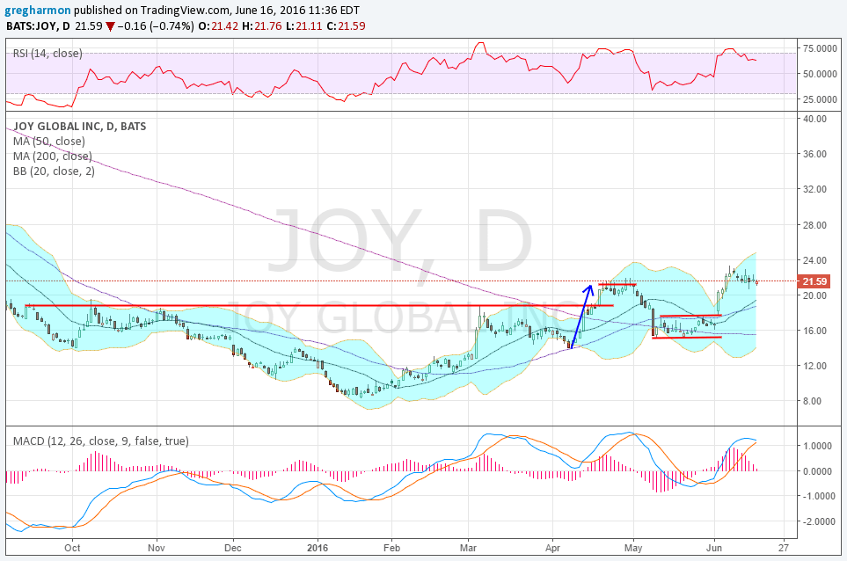Click the O:21.42 open value in header
This screenshot has width=847, height=561.
tap(218, 25)
